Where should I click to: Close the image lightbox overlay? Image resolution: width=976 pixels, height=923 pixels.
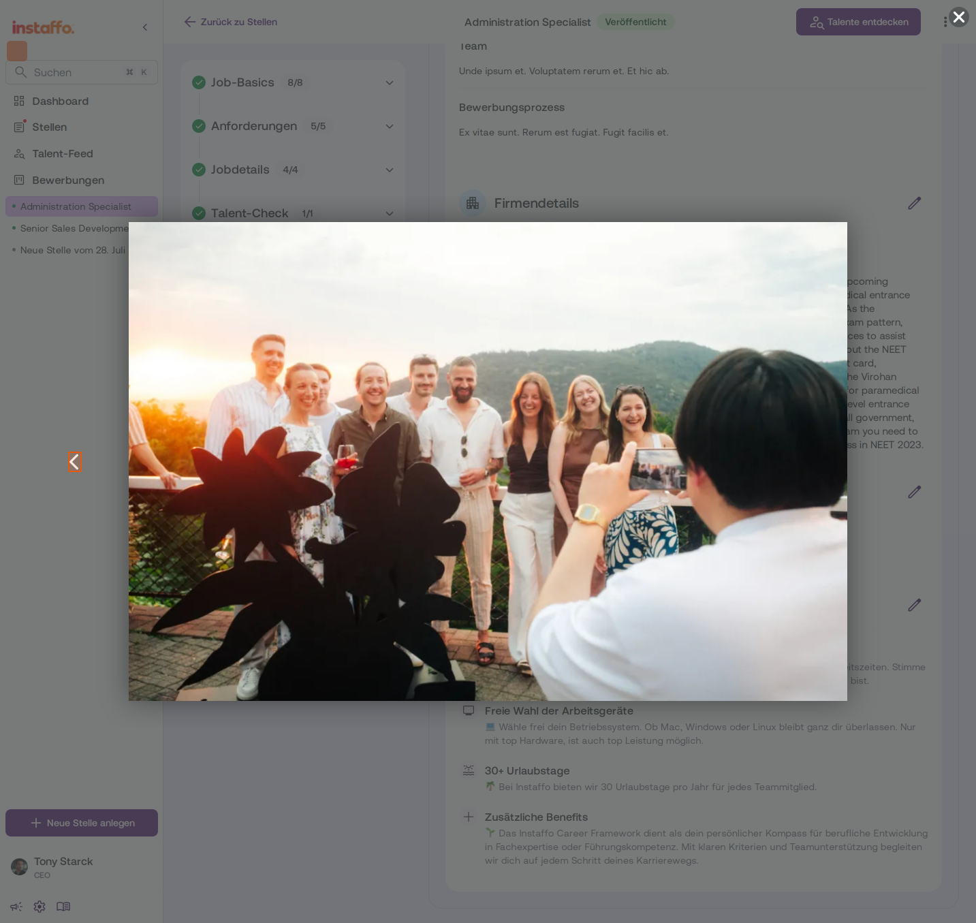[x=959, y=17]
